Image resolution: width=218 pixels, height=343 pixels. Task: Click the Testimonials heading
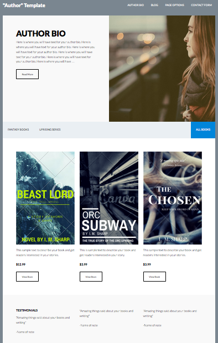[x=27, y=310]
